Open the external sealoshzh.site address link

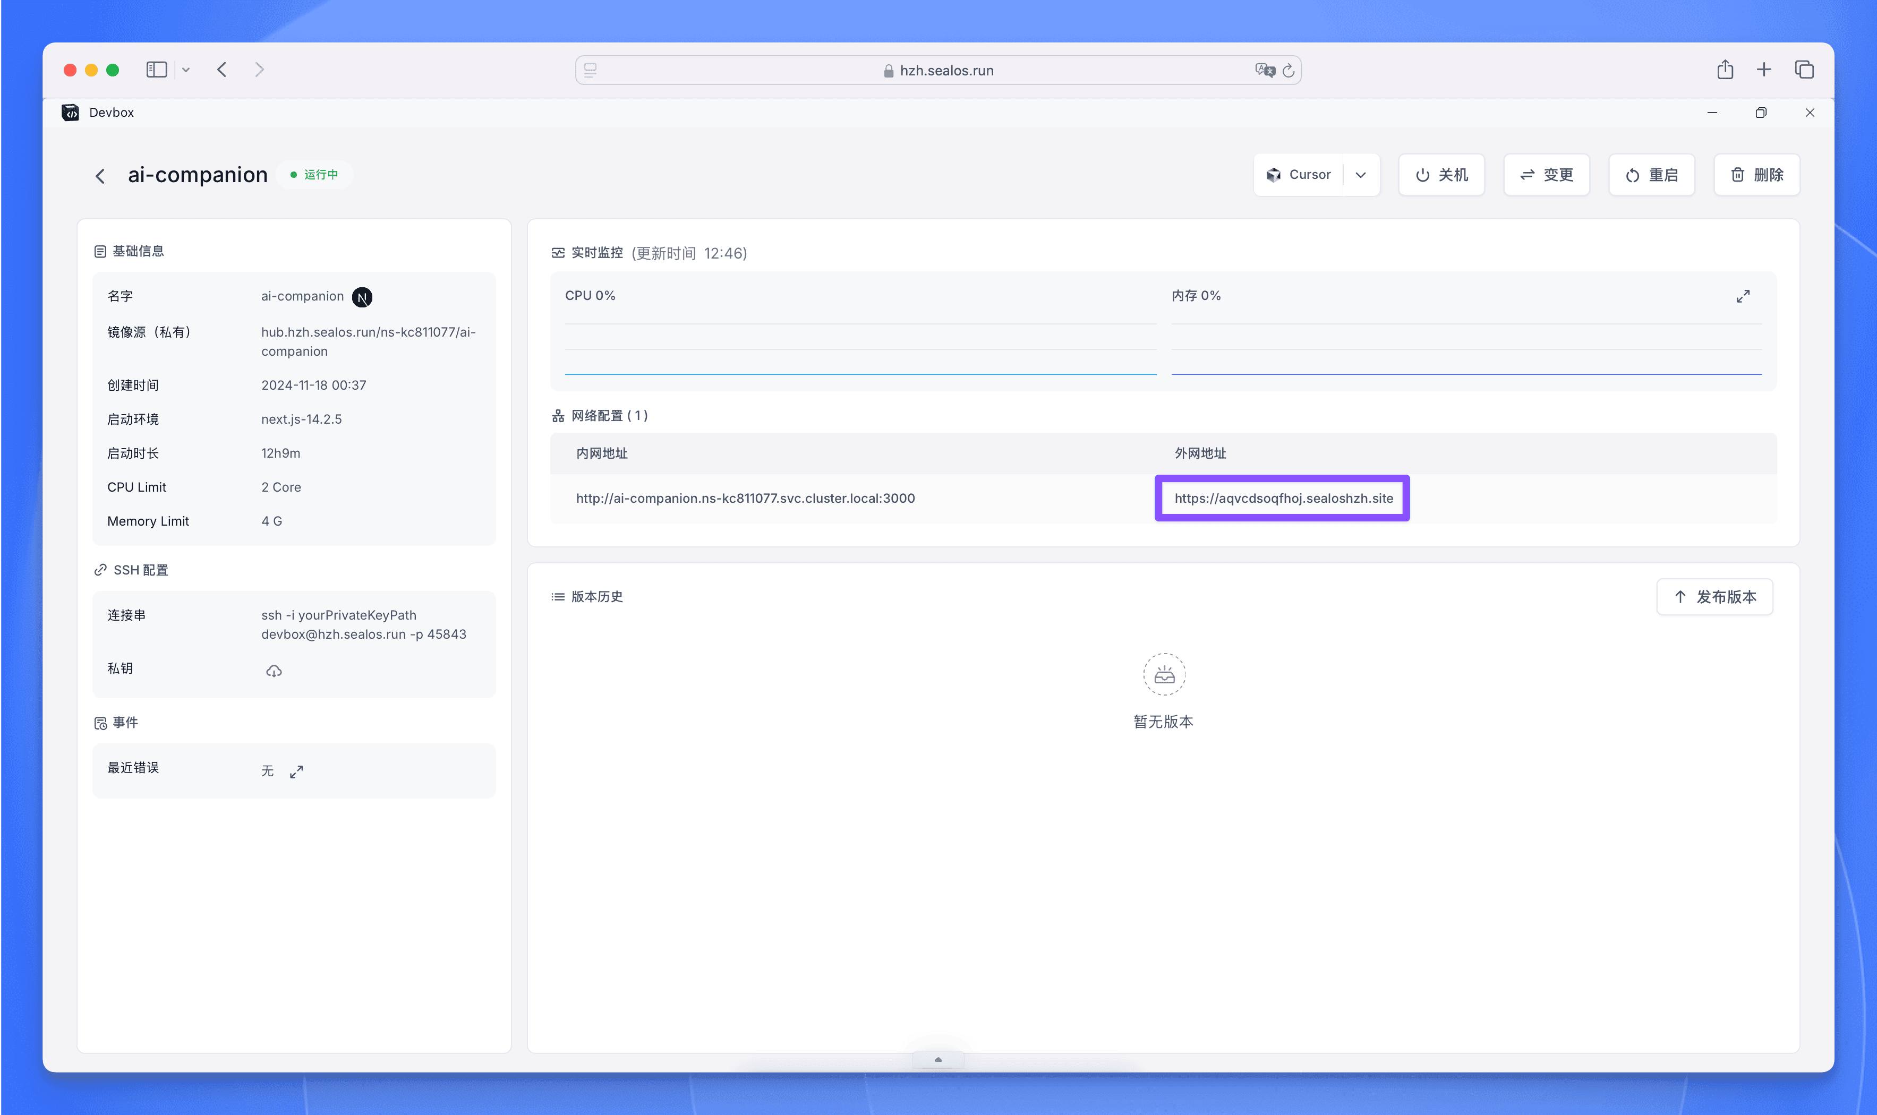[1283, 498]
